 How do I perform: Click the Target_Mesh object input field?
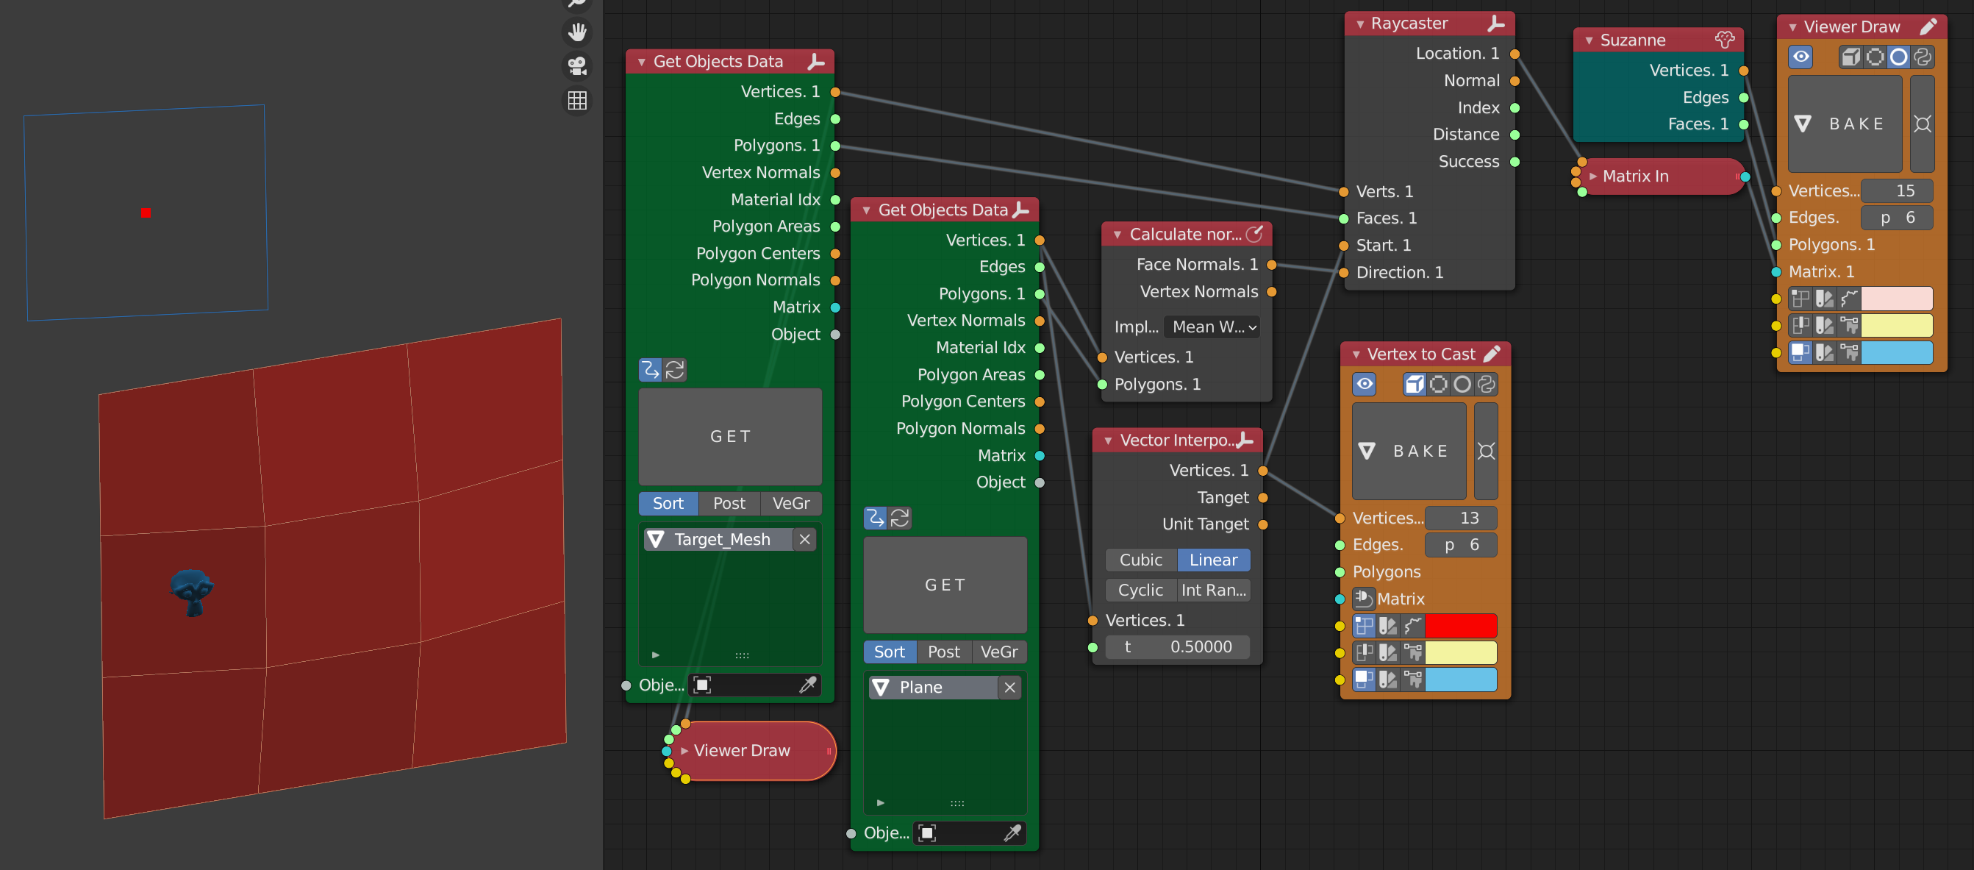(x=721, y=538)
